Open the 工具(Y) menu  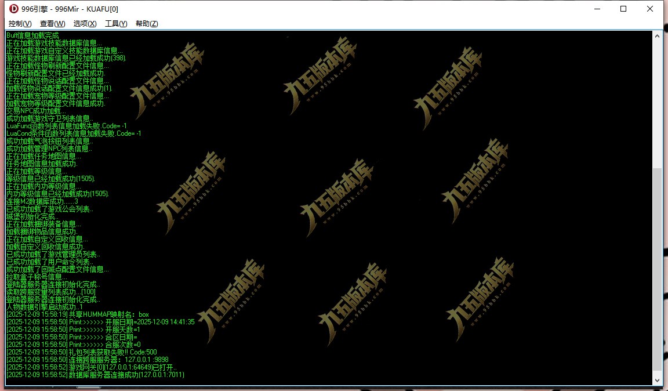pos(116,23)
